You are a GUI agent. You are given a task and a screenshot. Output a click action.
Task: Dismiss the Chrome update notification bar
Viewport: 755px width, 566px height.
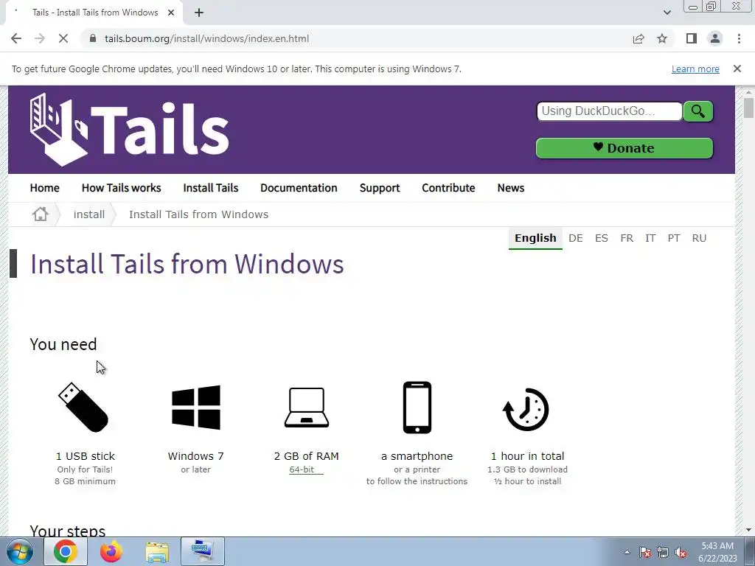coord(737,69)
